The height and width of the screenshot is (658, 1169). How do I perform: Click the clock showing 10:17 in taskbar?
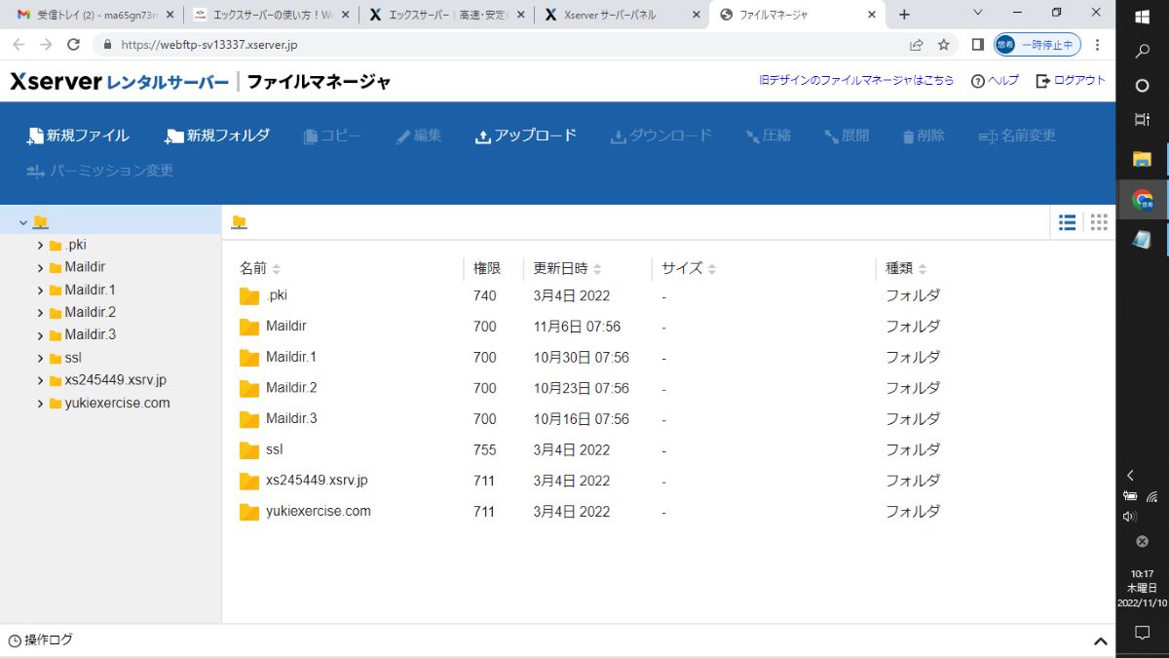[1142, 574]
